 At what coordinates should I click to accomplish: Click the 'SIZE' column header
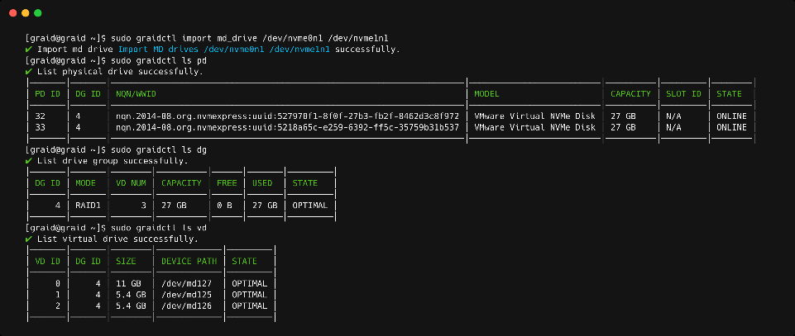[x=126, y=261]
